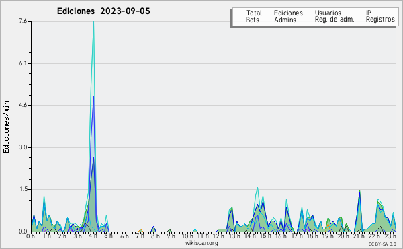Image resolution: width=403 pixels, height=249 pixels.
Task: Click the small orange Bots spike at 7 h
Action: 140,230
